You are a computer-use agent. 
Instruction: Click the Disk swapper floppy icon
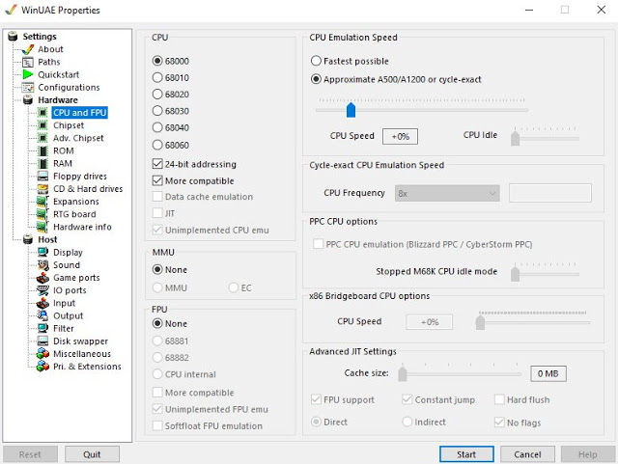(x=42, y=341)
